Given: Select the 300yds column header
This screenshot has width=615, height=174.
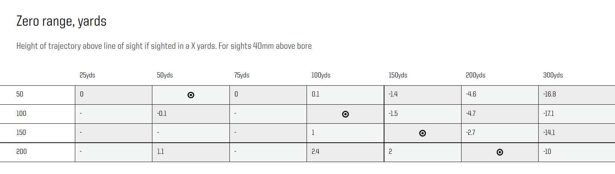Looking at the screenshot, I should (x=553, y=75).
